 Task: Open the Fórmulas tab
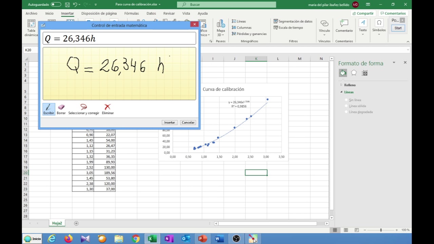tap(132, 13)
